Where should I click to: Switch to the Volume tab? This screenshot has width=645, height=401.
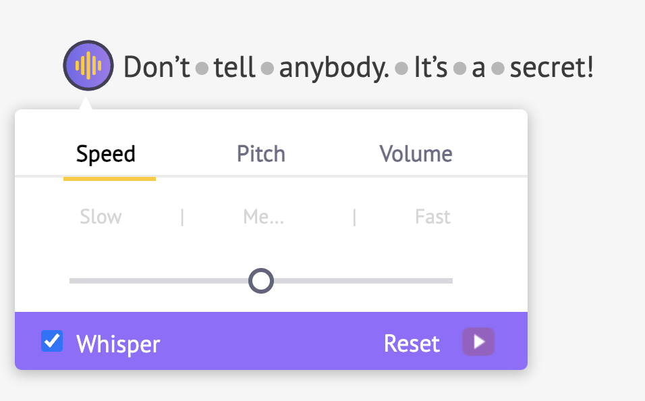(416, 154)
